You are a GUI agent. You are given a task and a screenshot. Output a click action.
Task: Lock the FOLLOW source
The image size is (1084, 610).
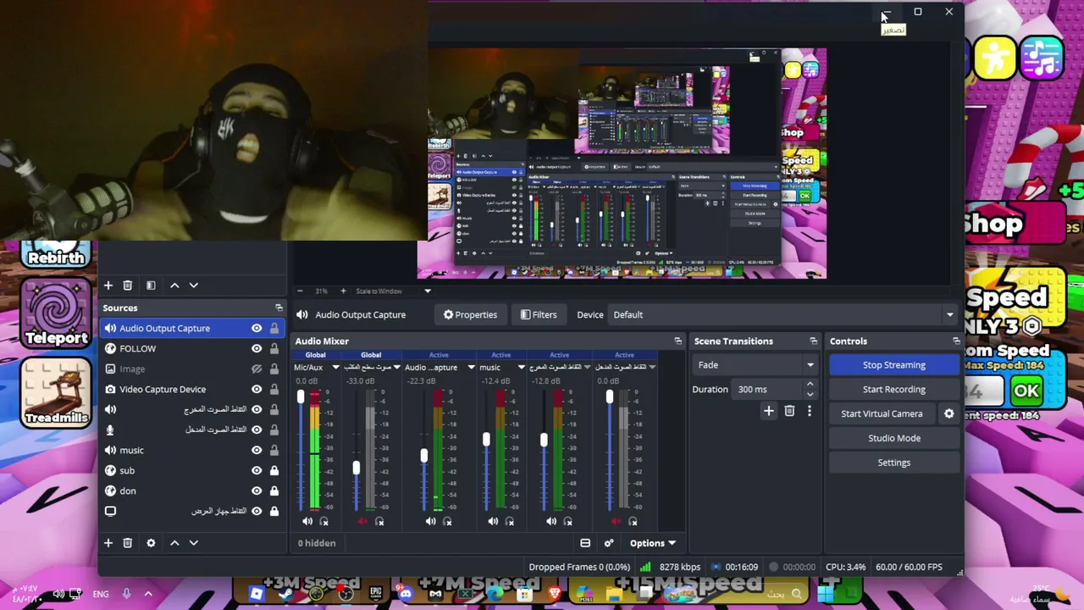[274, 348]
